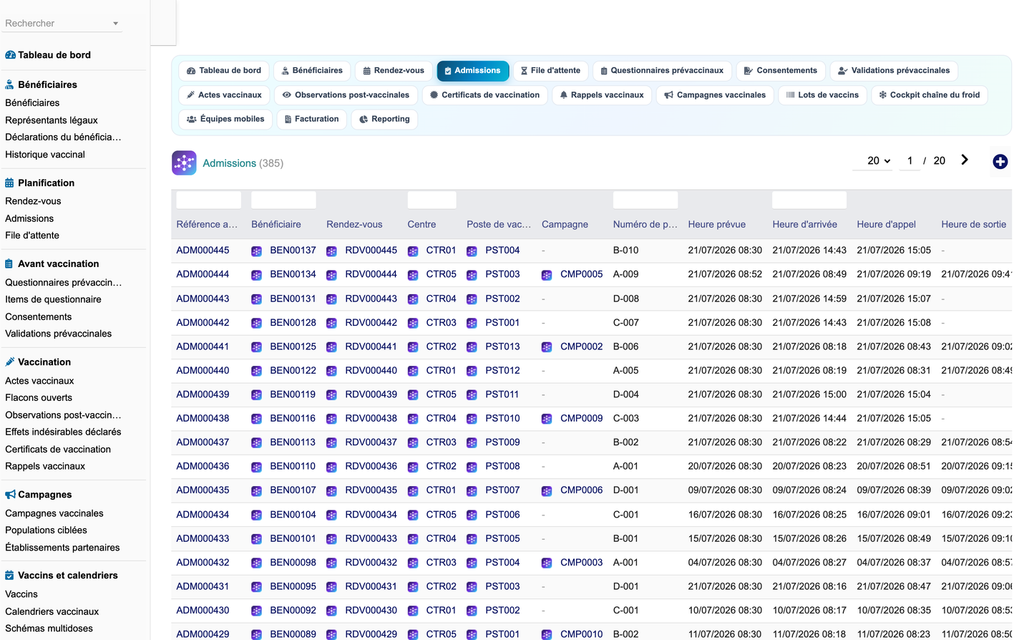
Task: Select the Campagnes vaccinales tab
Action: pyautogui.click(x=714, y=95)
